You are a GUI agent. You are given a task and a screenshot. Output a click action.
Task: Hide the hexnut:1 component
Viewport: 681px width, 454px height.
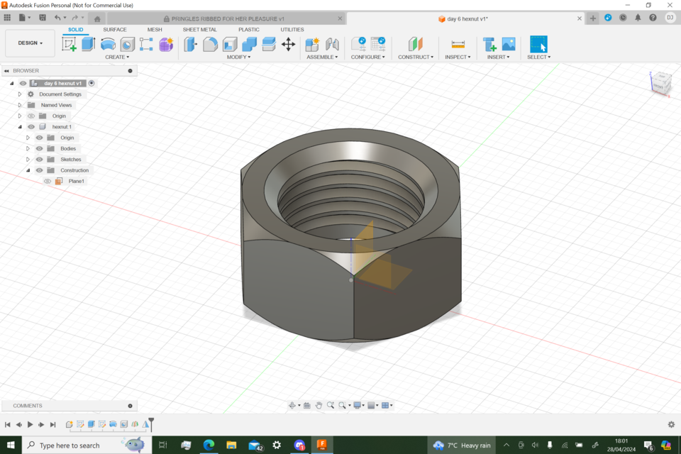click(31, 126)
